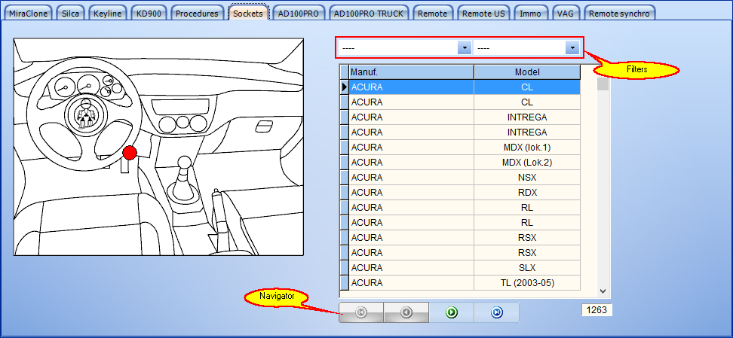
Task: Select the Immo tab
Action: 531,14
